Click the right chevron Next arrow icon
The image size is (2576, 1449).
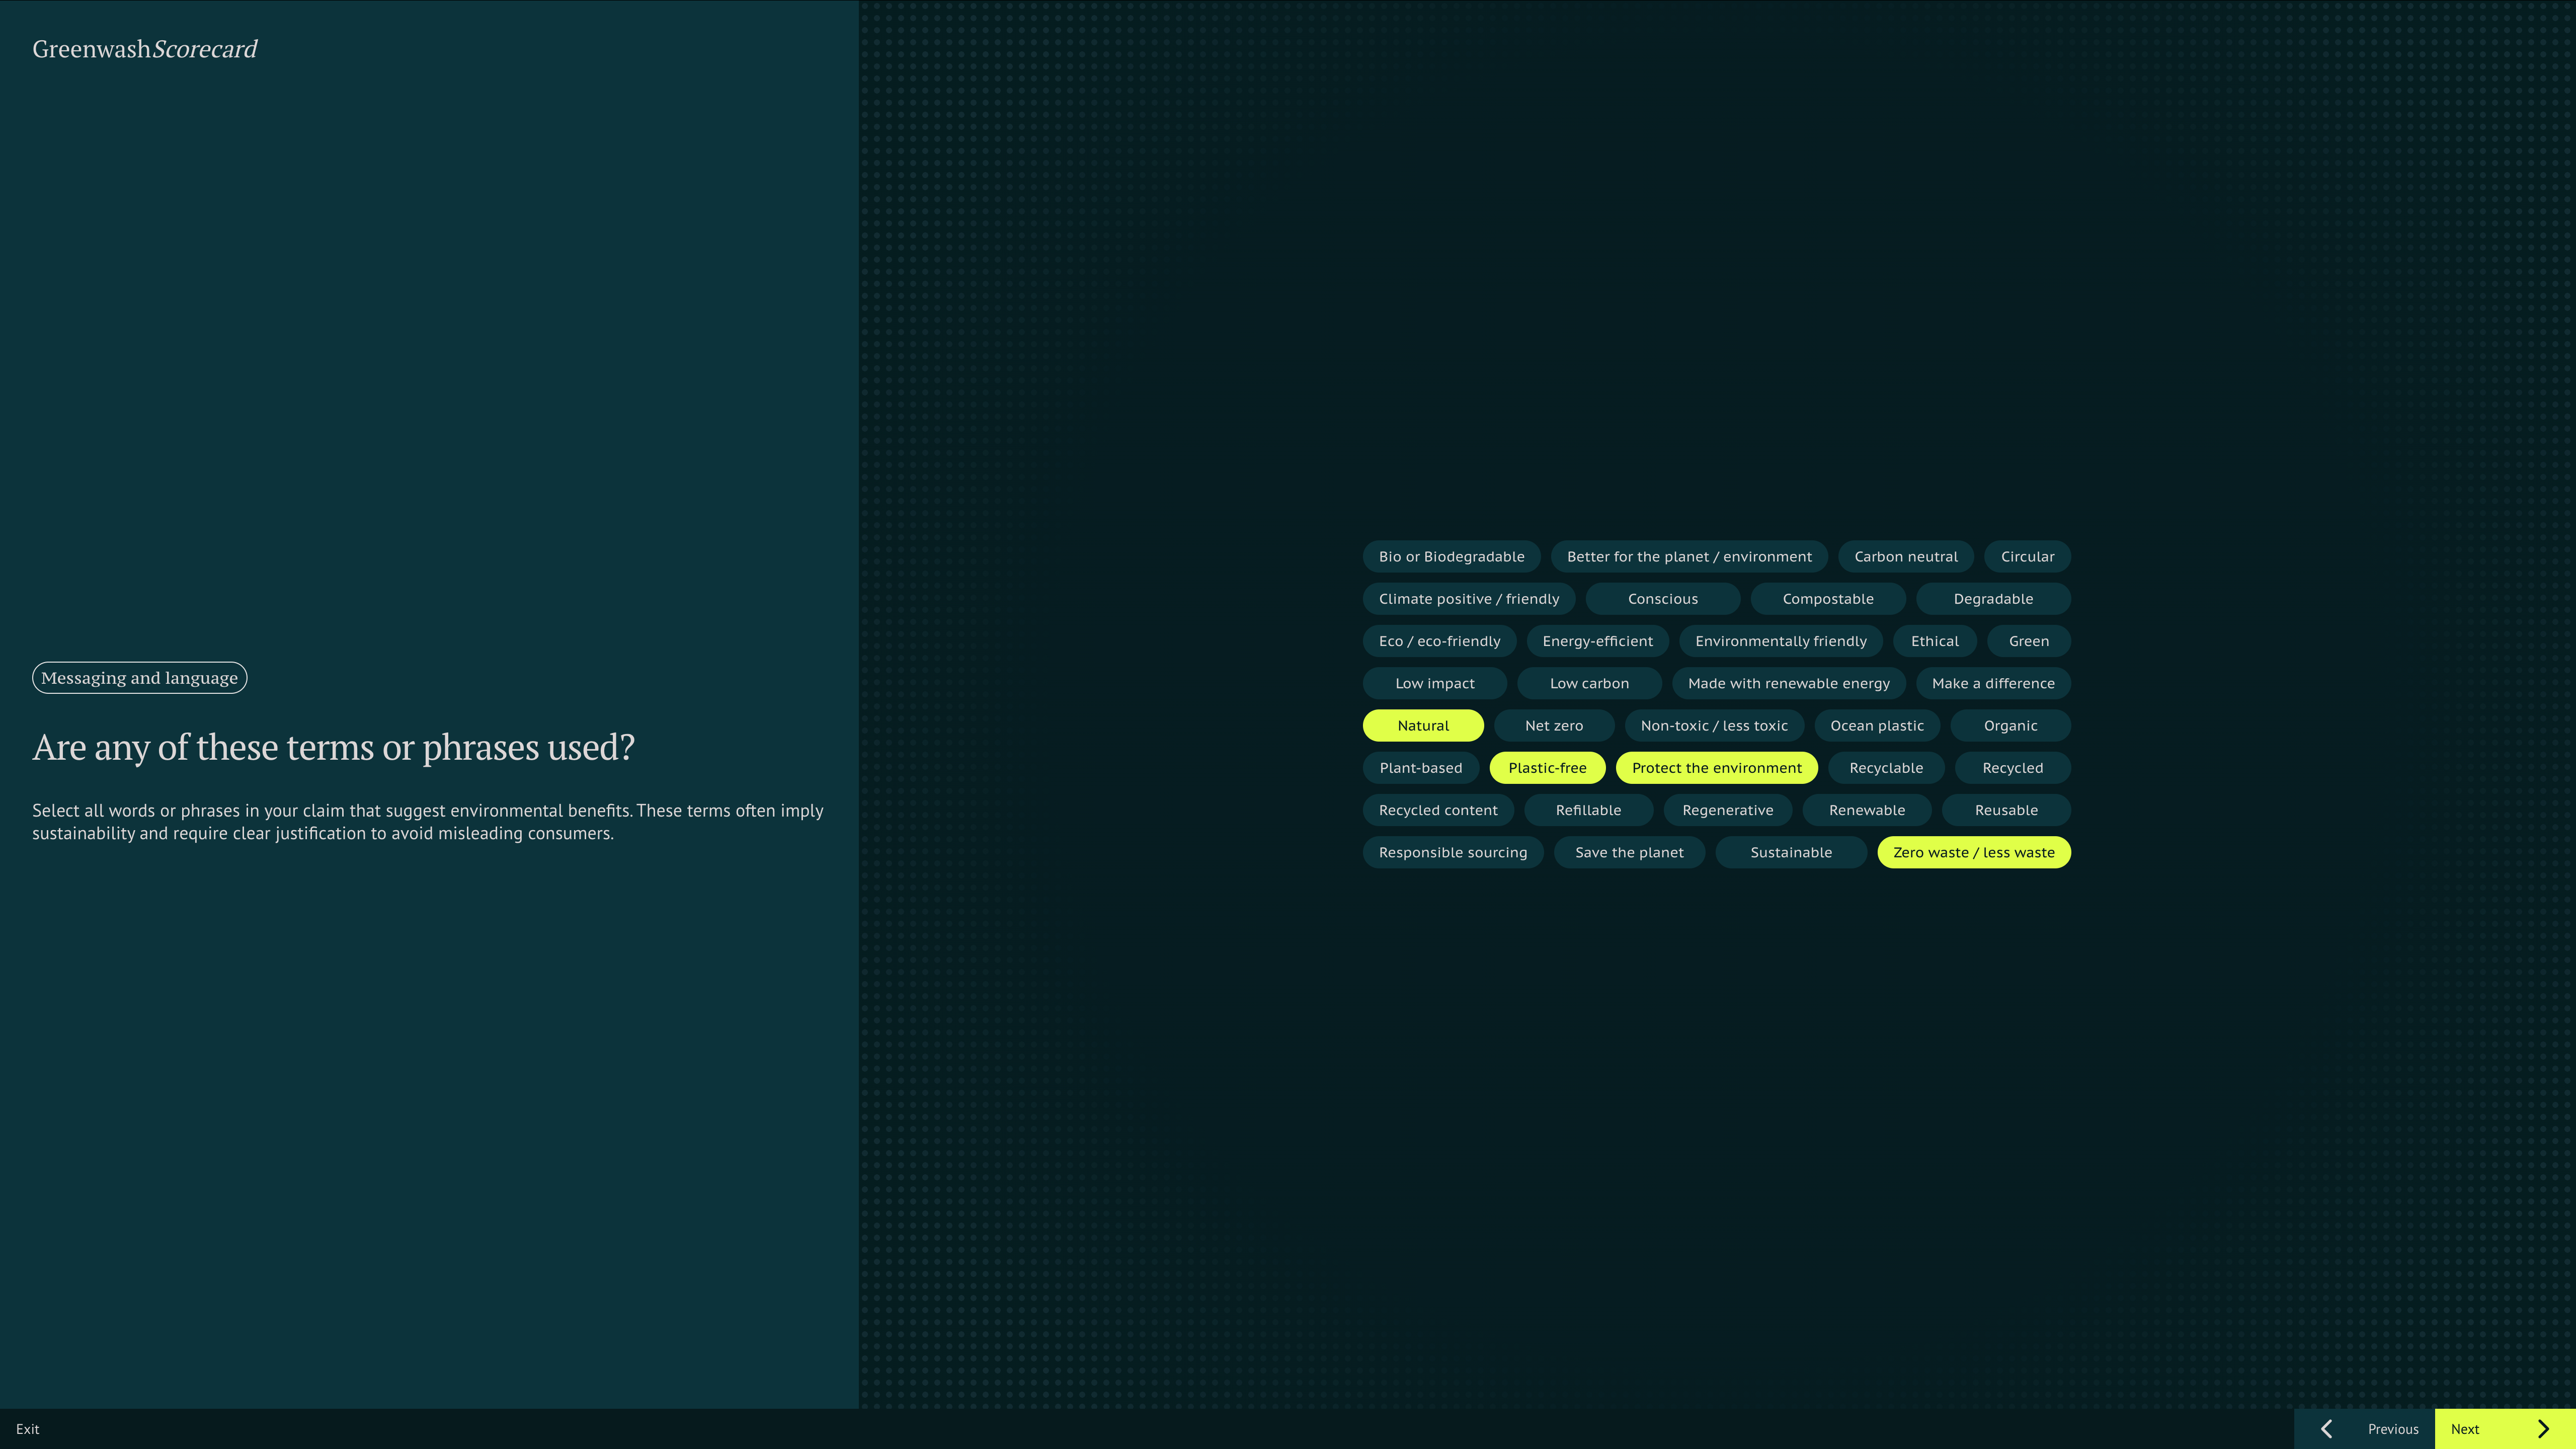click(x=2543, y=1429)
